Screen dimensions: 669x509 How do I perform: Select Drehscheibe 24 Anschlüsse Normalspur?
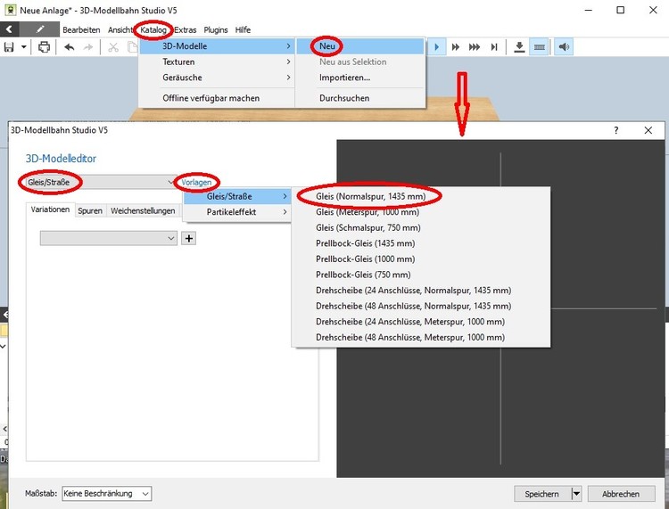[421, 291]
